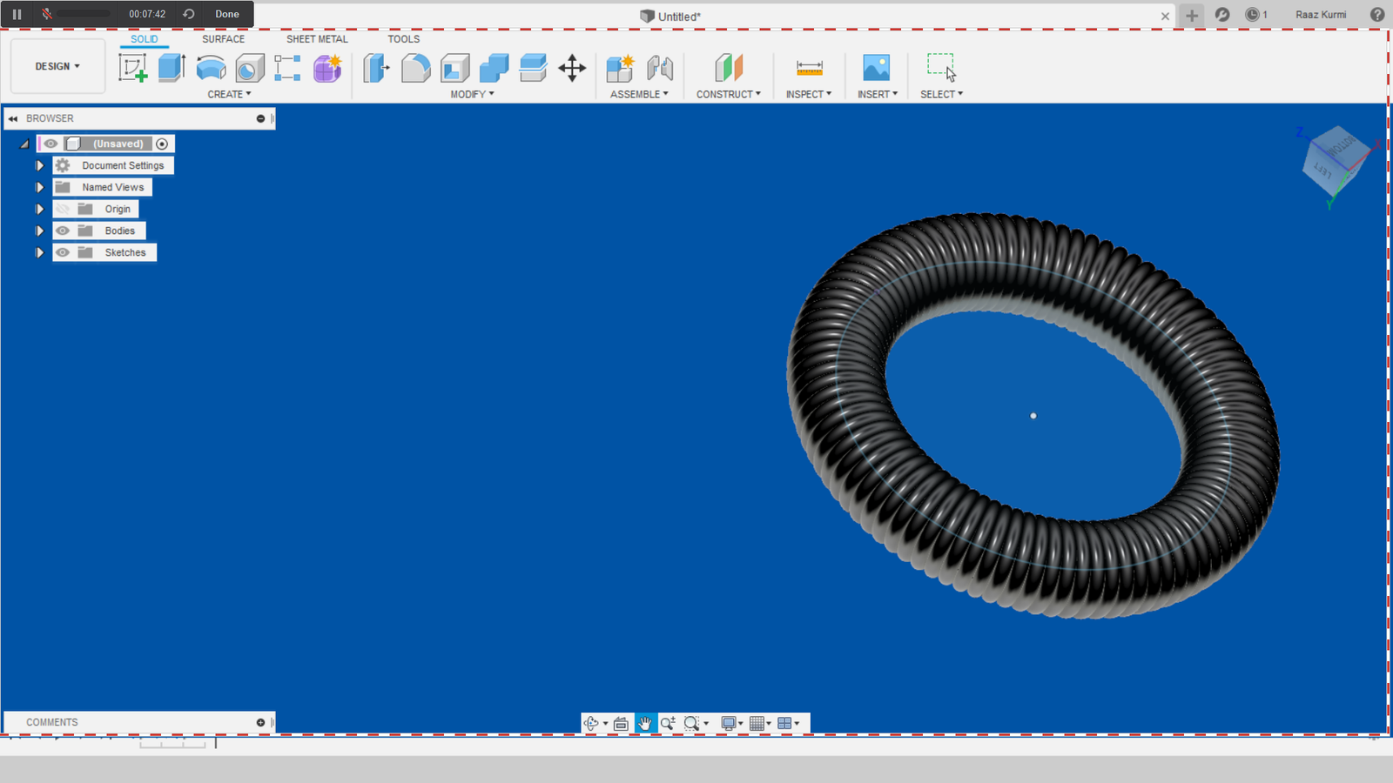This screenshot has height=783, width=1393.
Task: Click the Extensions icon beside new tab
Action: click(x=1222, y=15)
